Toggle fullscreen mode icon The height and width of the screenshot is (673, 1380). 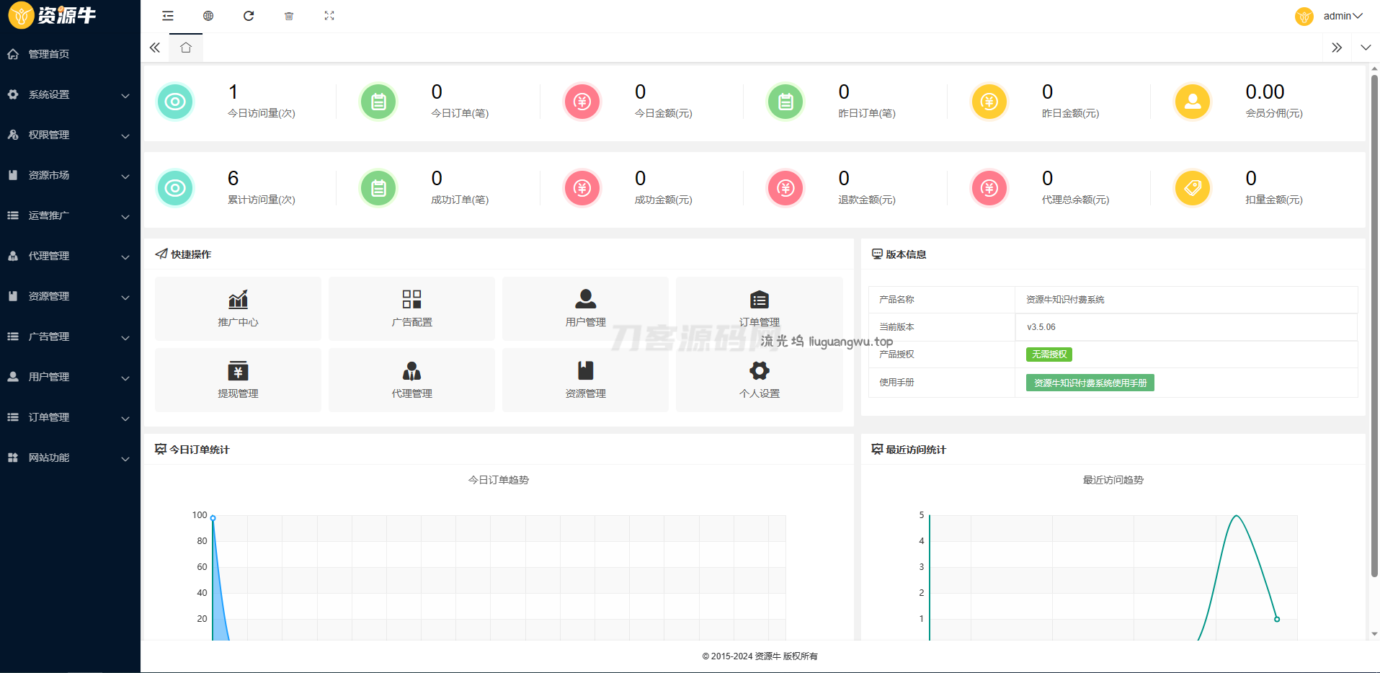[x=329, y=16]
